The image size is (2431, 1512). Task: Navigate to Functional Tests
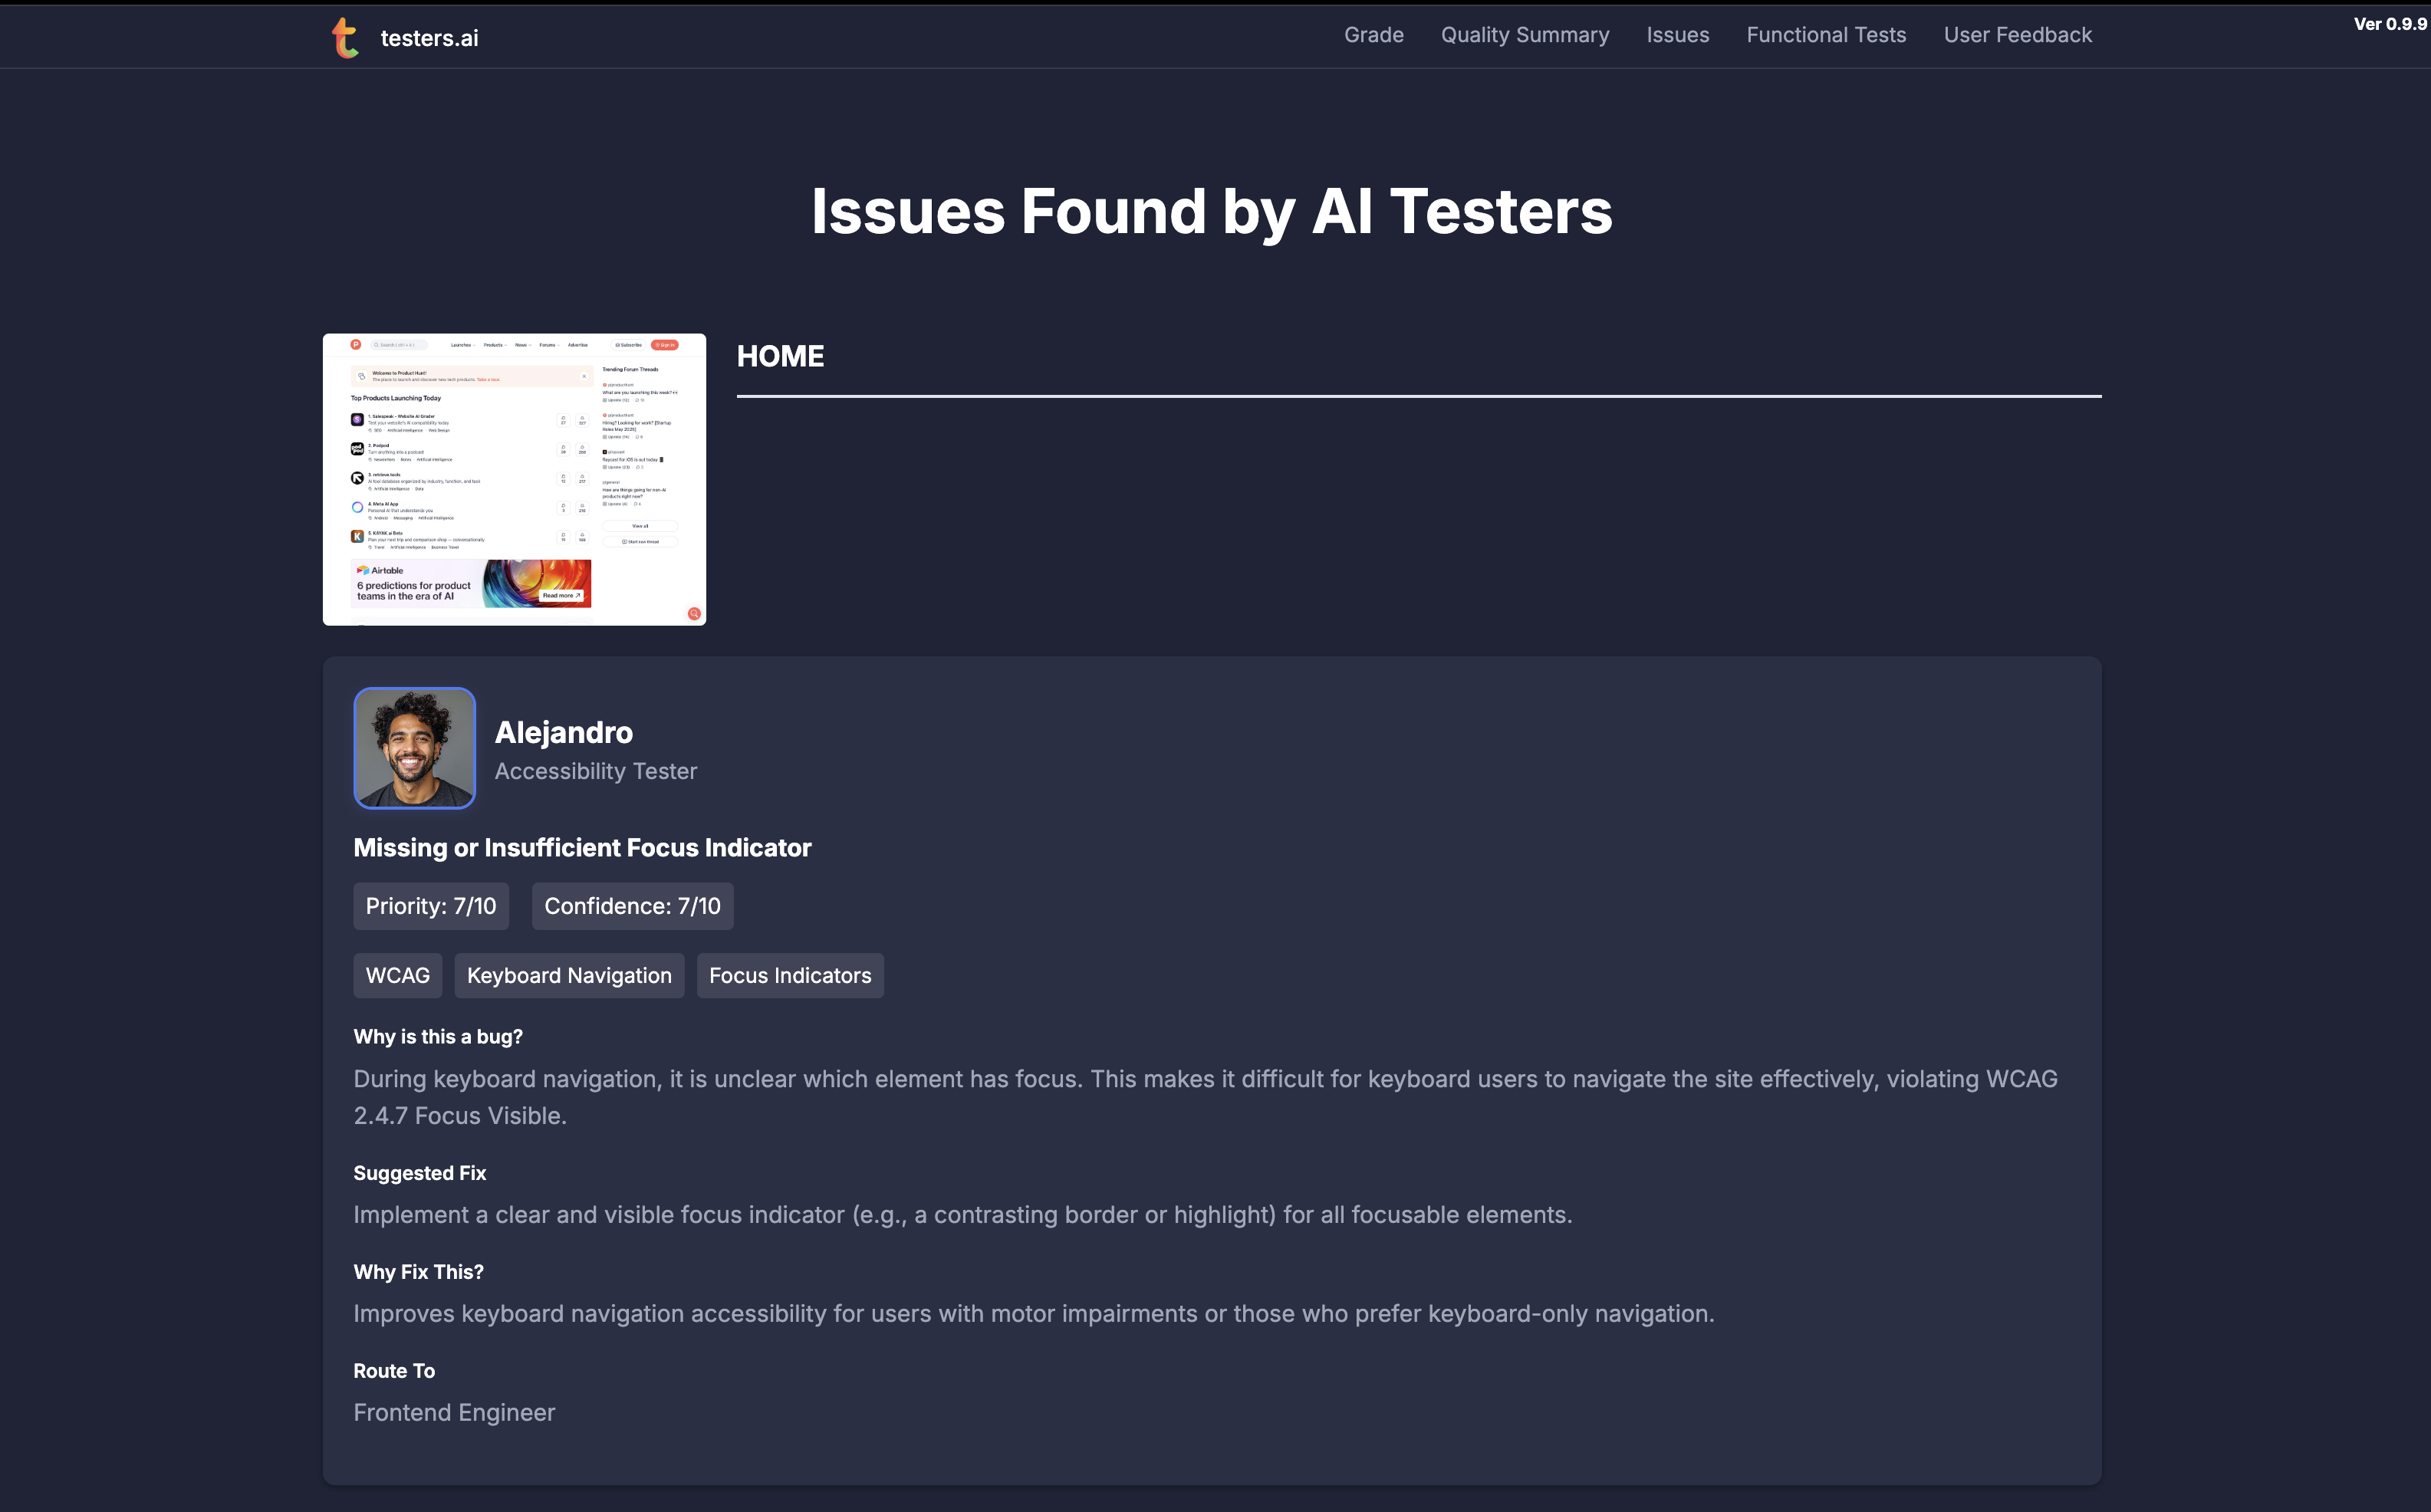1825,35
